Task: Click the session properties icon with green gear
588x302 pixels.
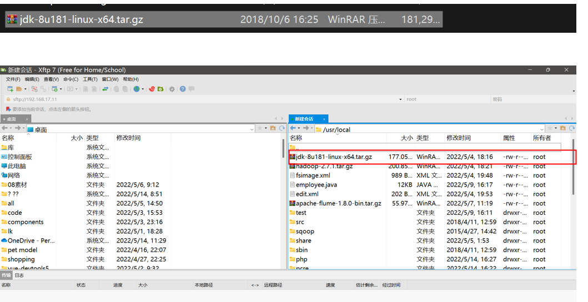Action: [55, 89]
